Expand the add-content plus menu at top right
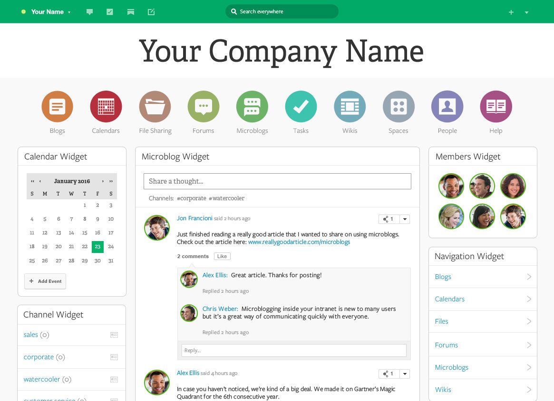554x401 pixels. [x=511, y=12]
